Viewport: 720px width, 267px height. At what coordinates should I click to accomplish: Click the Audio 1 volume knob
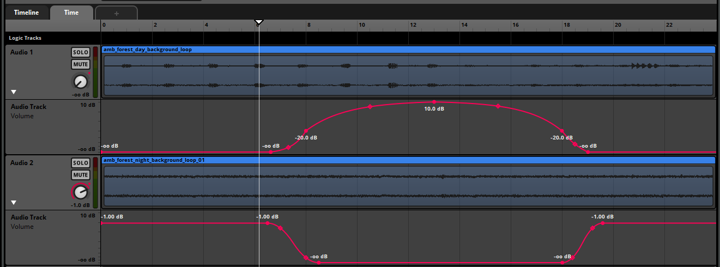coord(81,82)
